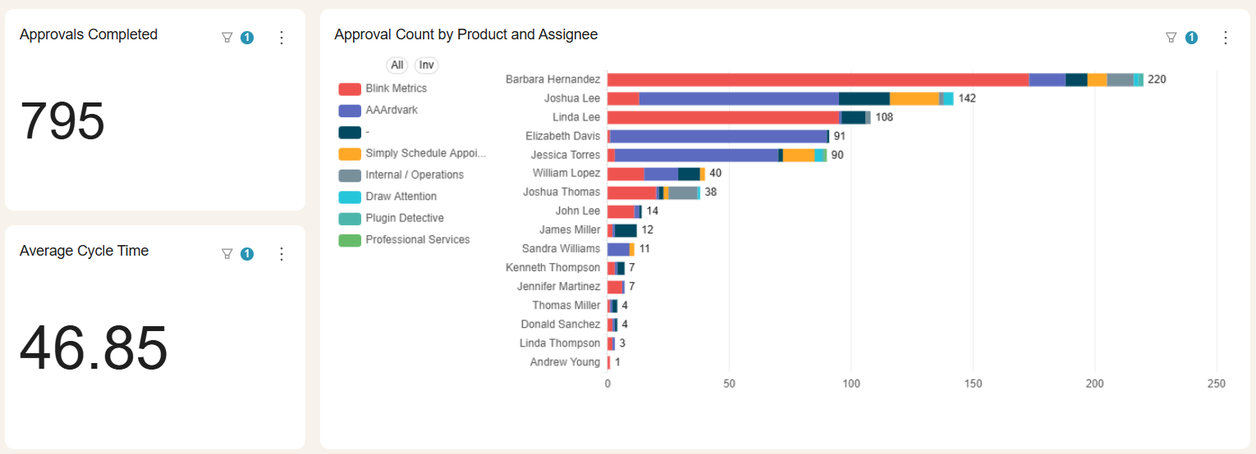This screenshot has width=1256, height=454.
Task: Toggle Plugin Detective legend entry
Action: click(404, 218)
